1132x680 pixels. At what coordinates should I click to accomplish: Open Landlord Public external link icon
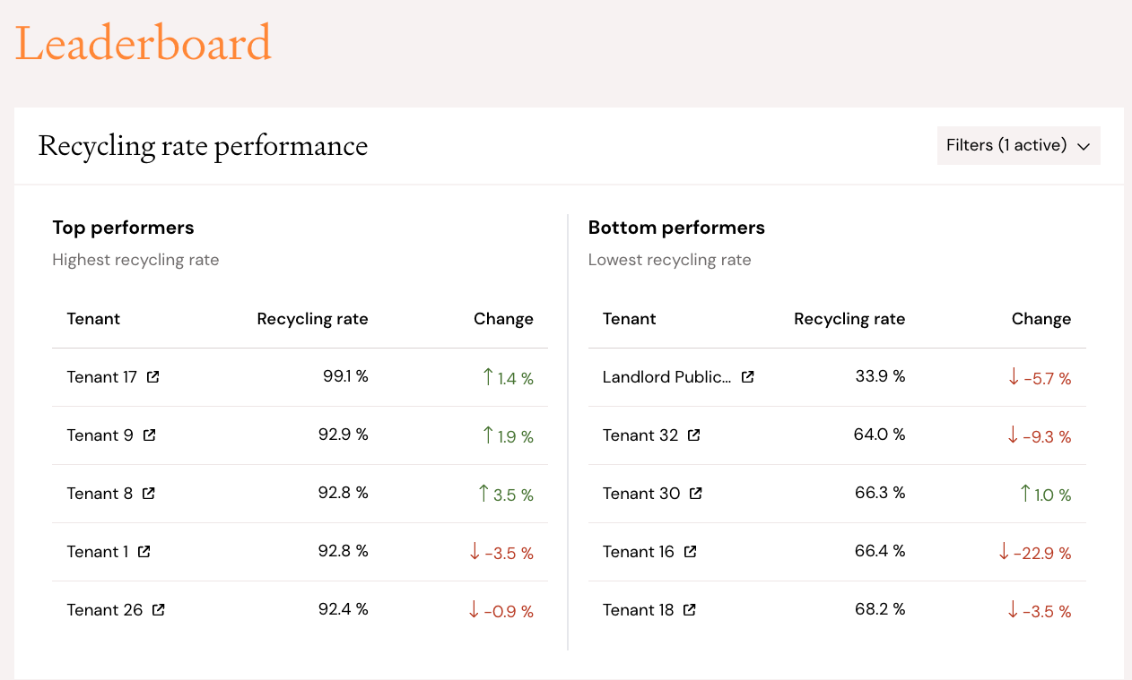pyautogui.click(x=748, y=377)
